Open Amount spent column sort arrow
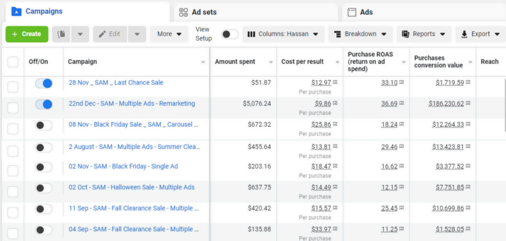 click(x=271, y=62)
